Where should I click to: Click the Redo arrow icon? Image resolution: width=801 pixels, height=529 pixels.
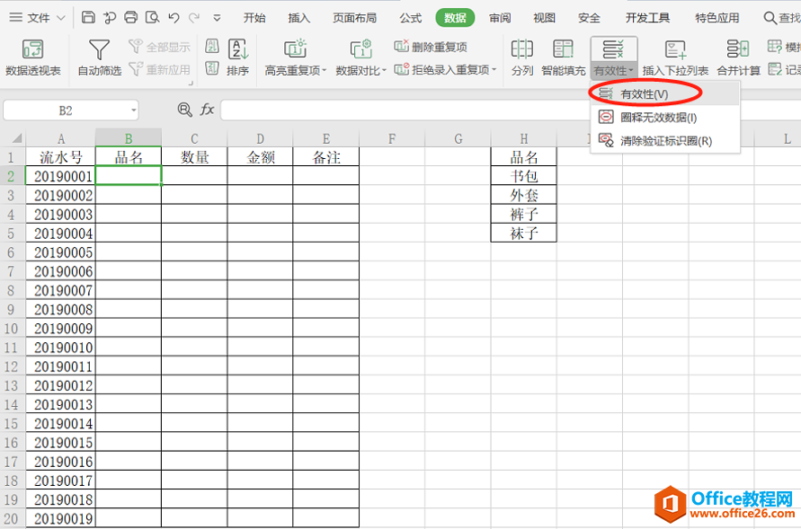194,18
